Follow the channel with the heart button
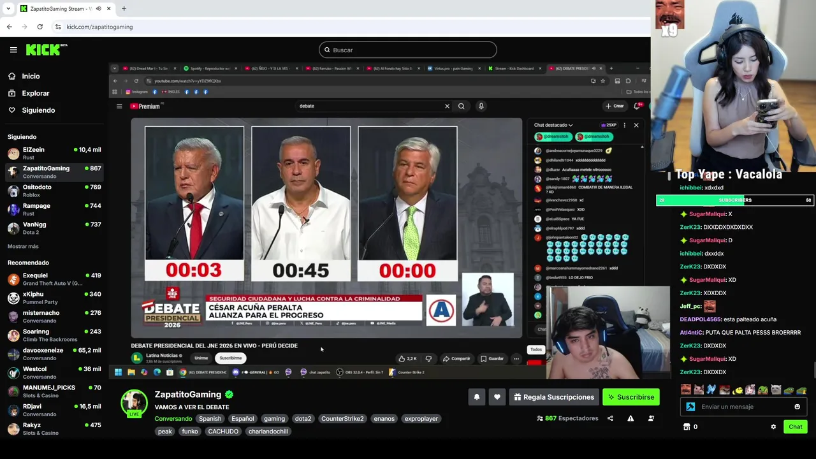The image size is (816, 459). tap(497, 397)
